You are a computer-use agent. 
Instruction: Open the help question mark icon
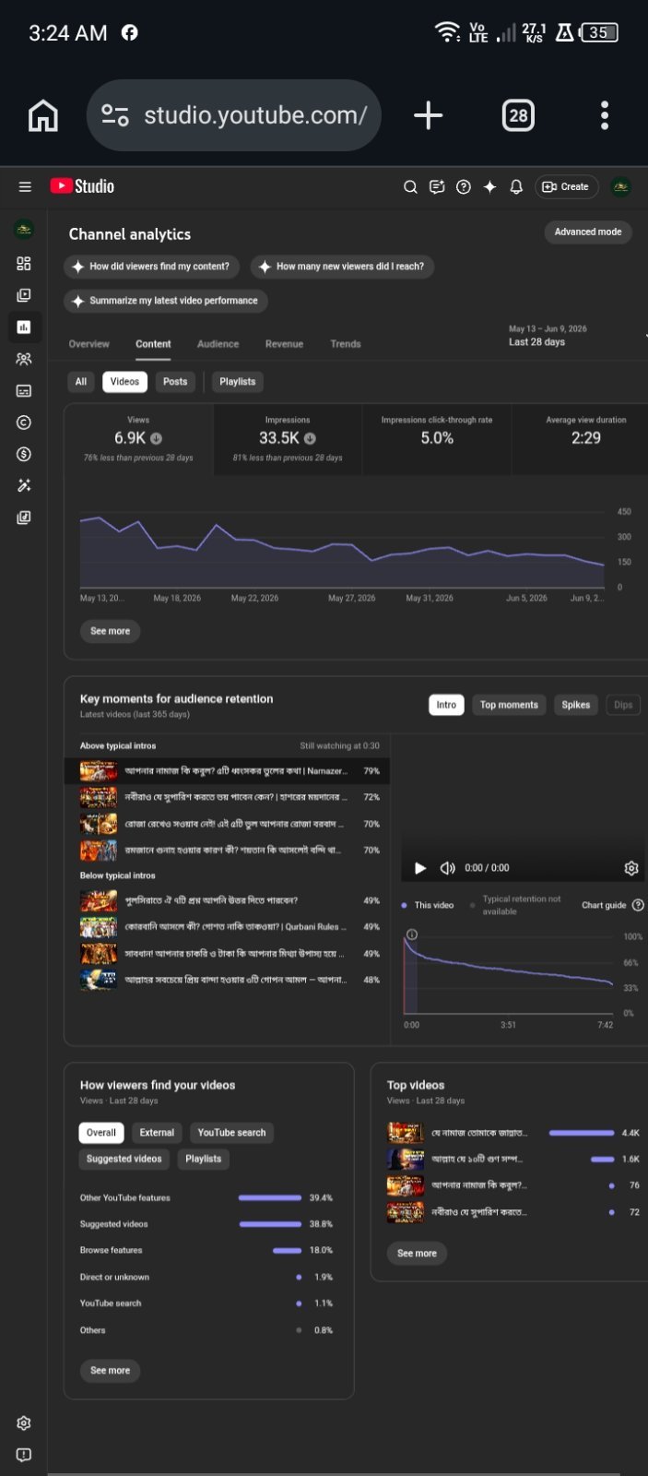tap(464, 186)
